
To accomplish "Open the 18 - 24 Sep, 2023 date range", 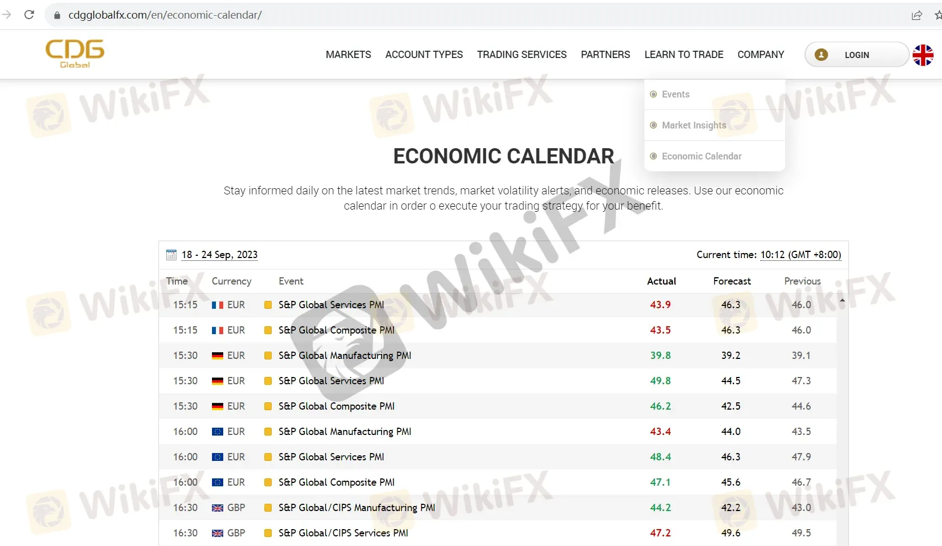I will [219, 255].
